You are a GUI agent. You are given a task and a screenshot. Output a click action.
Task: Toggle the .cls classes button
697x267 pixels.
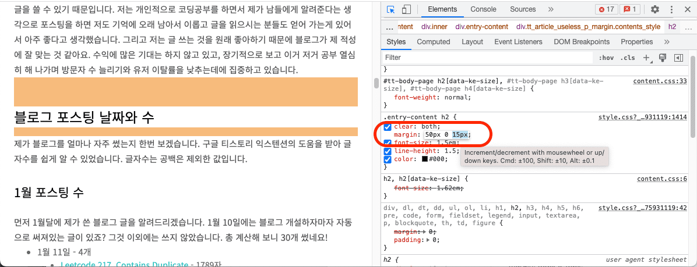[x=628, y=58]
